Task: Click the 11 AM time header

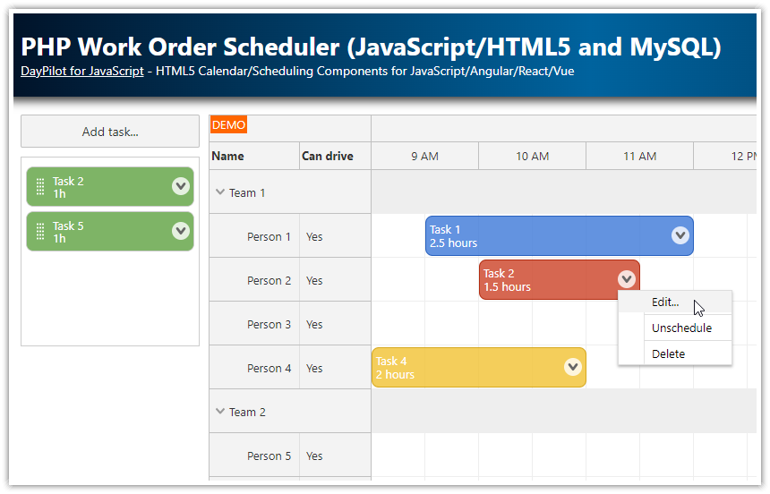Action: (640, 156)
